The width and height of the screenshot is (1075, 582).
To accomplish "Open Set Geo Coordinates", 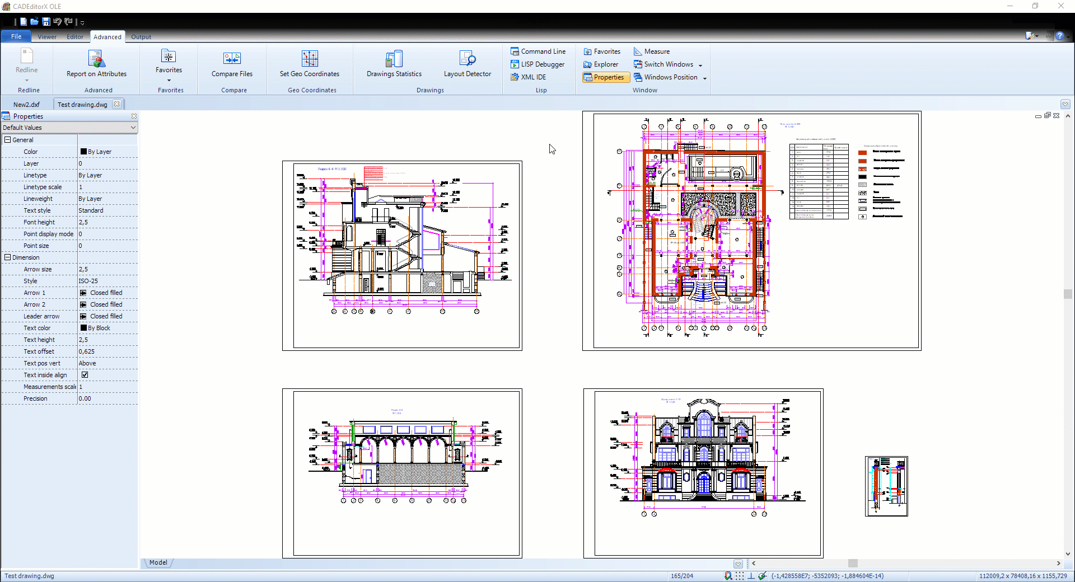I will point(310,64).
